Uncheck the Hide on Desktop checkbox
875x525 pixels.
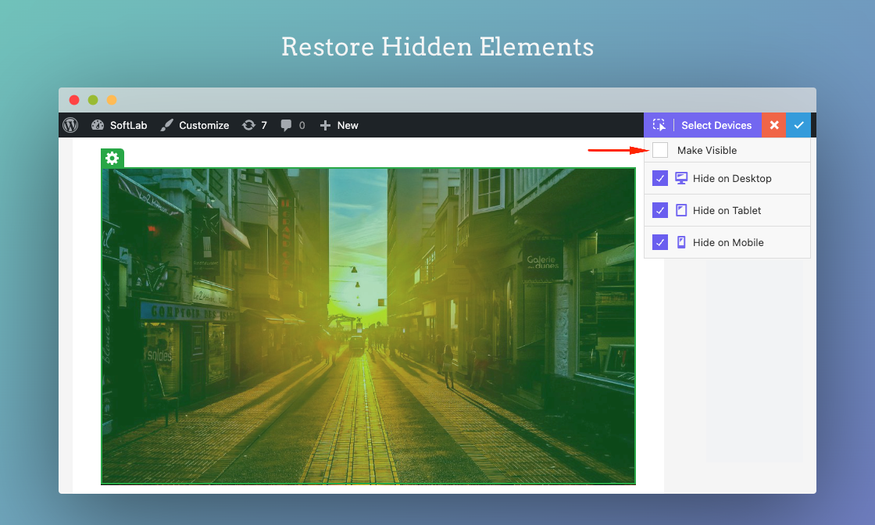coord(660,179)
